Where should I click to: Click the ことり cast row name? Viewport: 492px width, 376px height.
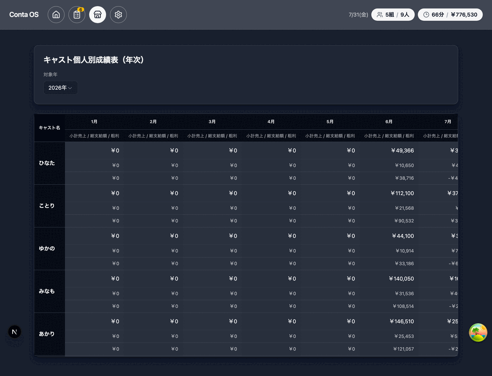(x=47, y=206)
